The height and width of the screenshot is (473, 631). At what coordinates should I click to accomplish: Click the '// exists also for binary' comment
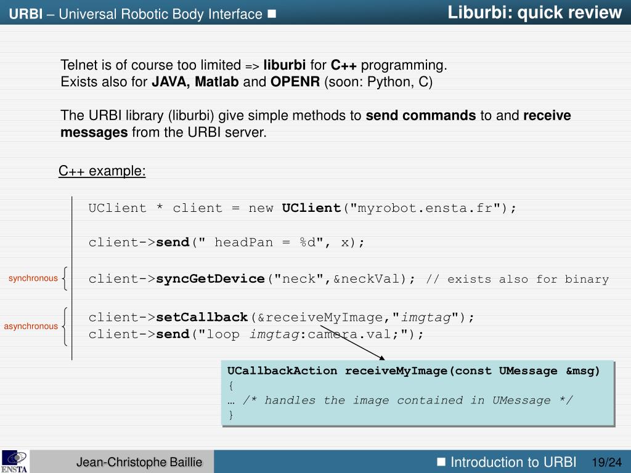518,280
